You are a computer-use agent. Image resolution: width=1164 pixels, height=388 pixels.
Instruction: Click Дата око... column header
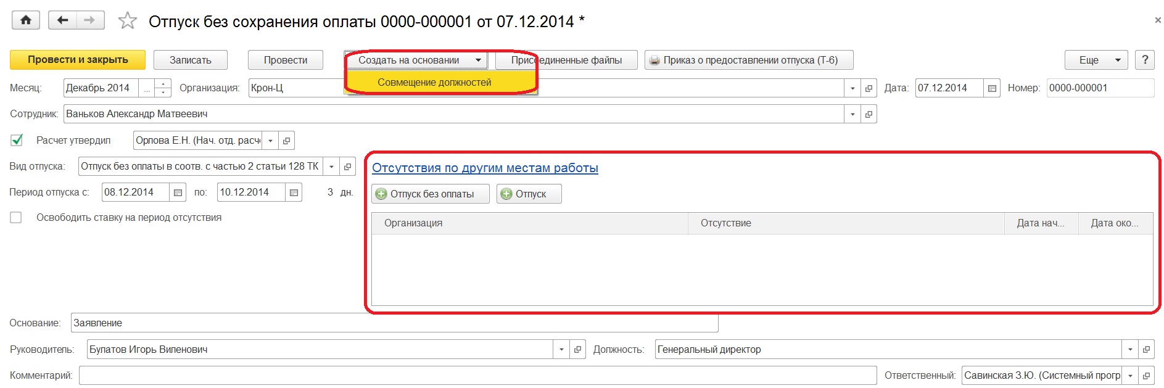click(1115, 223)
